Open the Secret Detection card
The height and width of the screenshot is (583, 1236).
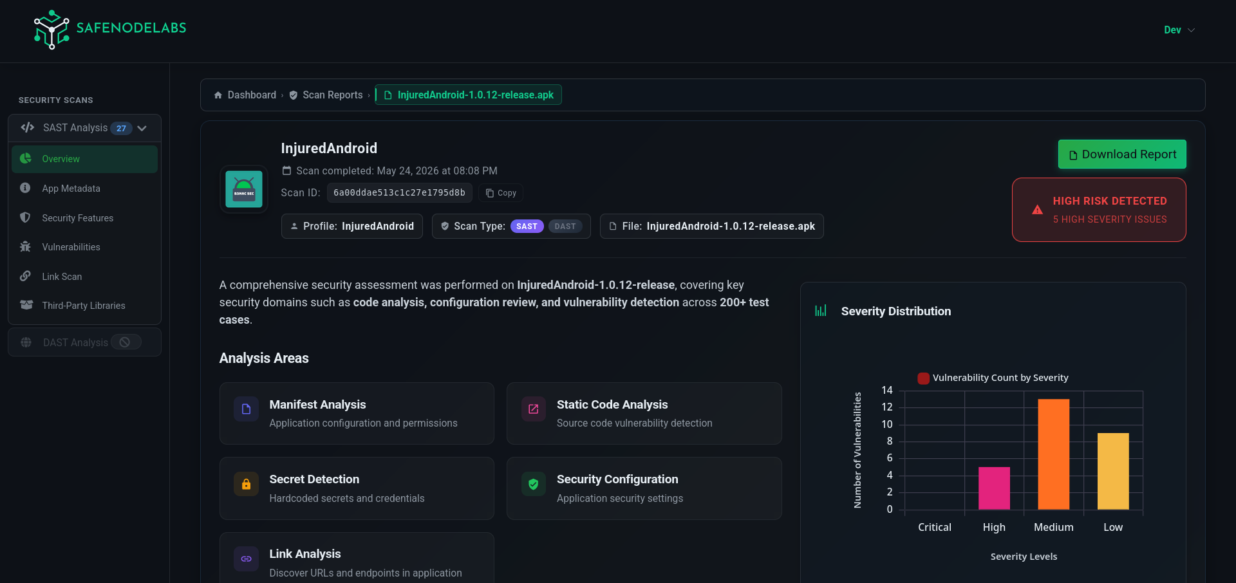coord(357,488)
